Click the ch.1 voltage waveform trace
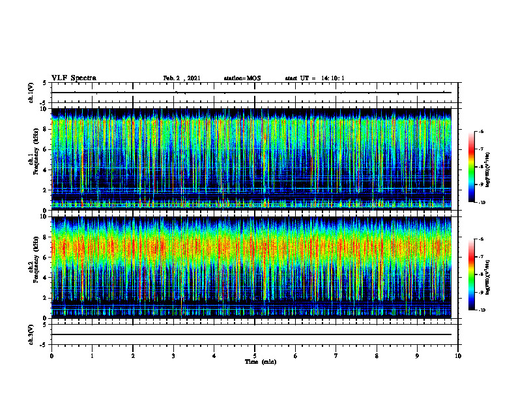This screenshot has width=516, height=399. [251, 93]
